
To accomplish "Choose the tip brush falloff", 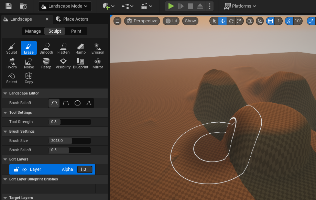I will tap(89, 103).
